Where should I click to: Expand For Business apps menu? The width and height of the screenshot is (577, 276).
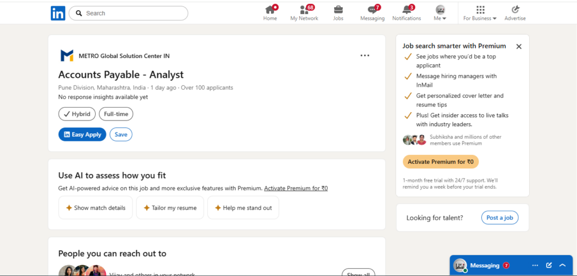480,13
